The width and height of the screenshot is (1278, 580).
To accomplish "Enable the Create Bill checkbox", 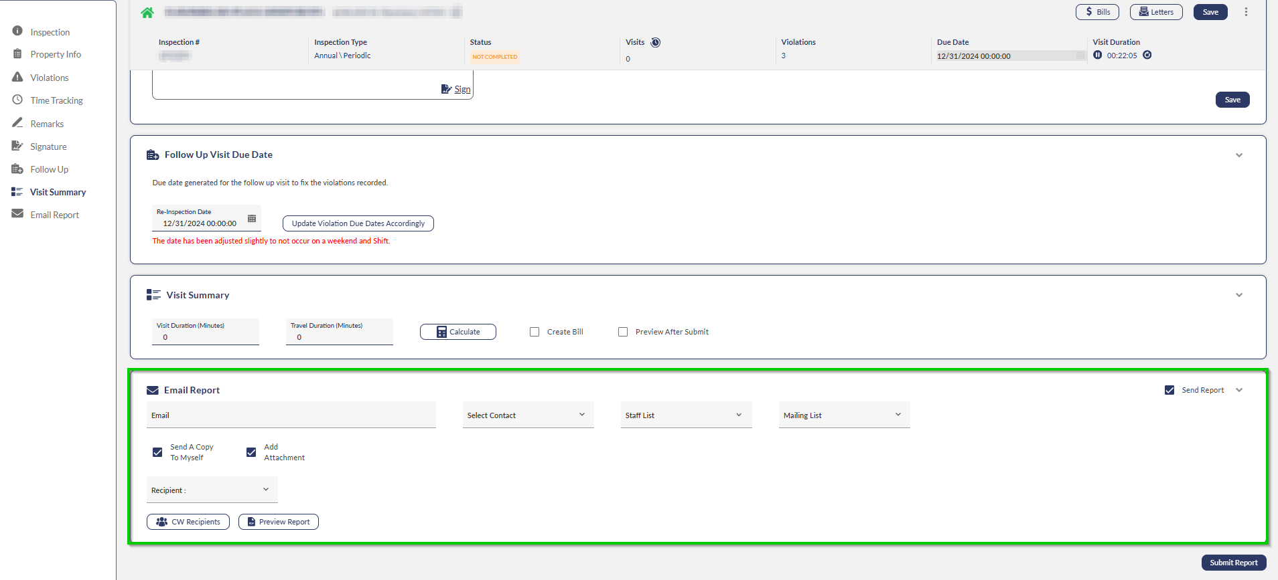I will (535, 332).
